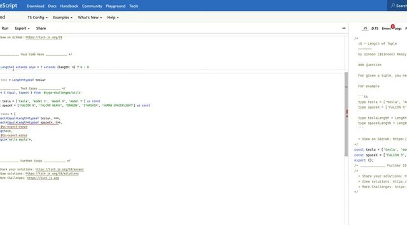
Task: Open the Download page in top navigation
Action: [x=36, y=6]
